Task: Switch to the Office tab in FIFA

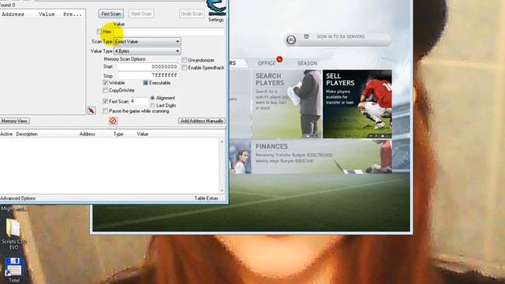Action: point(267,63)
